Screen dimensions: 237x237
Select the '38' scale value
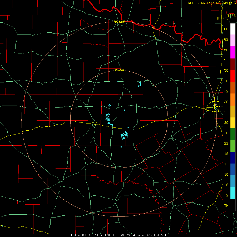(x=226, y=102)
